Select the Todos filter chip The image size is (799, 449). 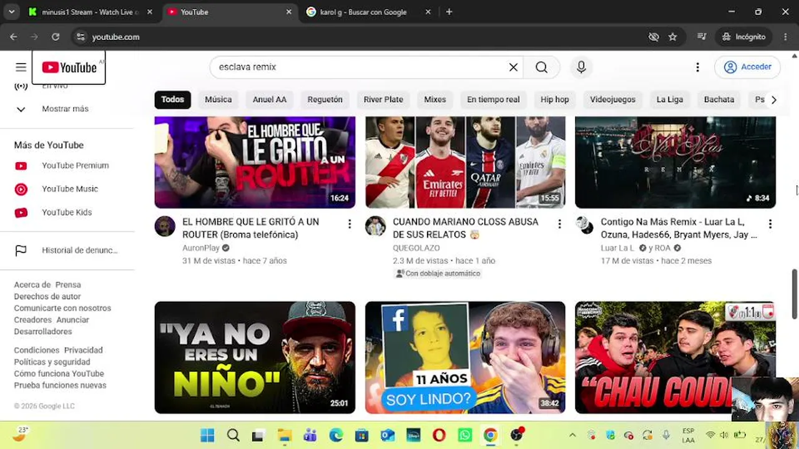coord(173,100)
